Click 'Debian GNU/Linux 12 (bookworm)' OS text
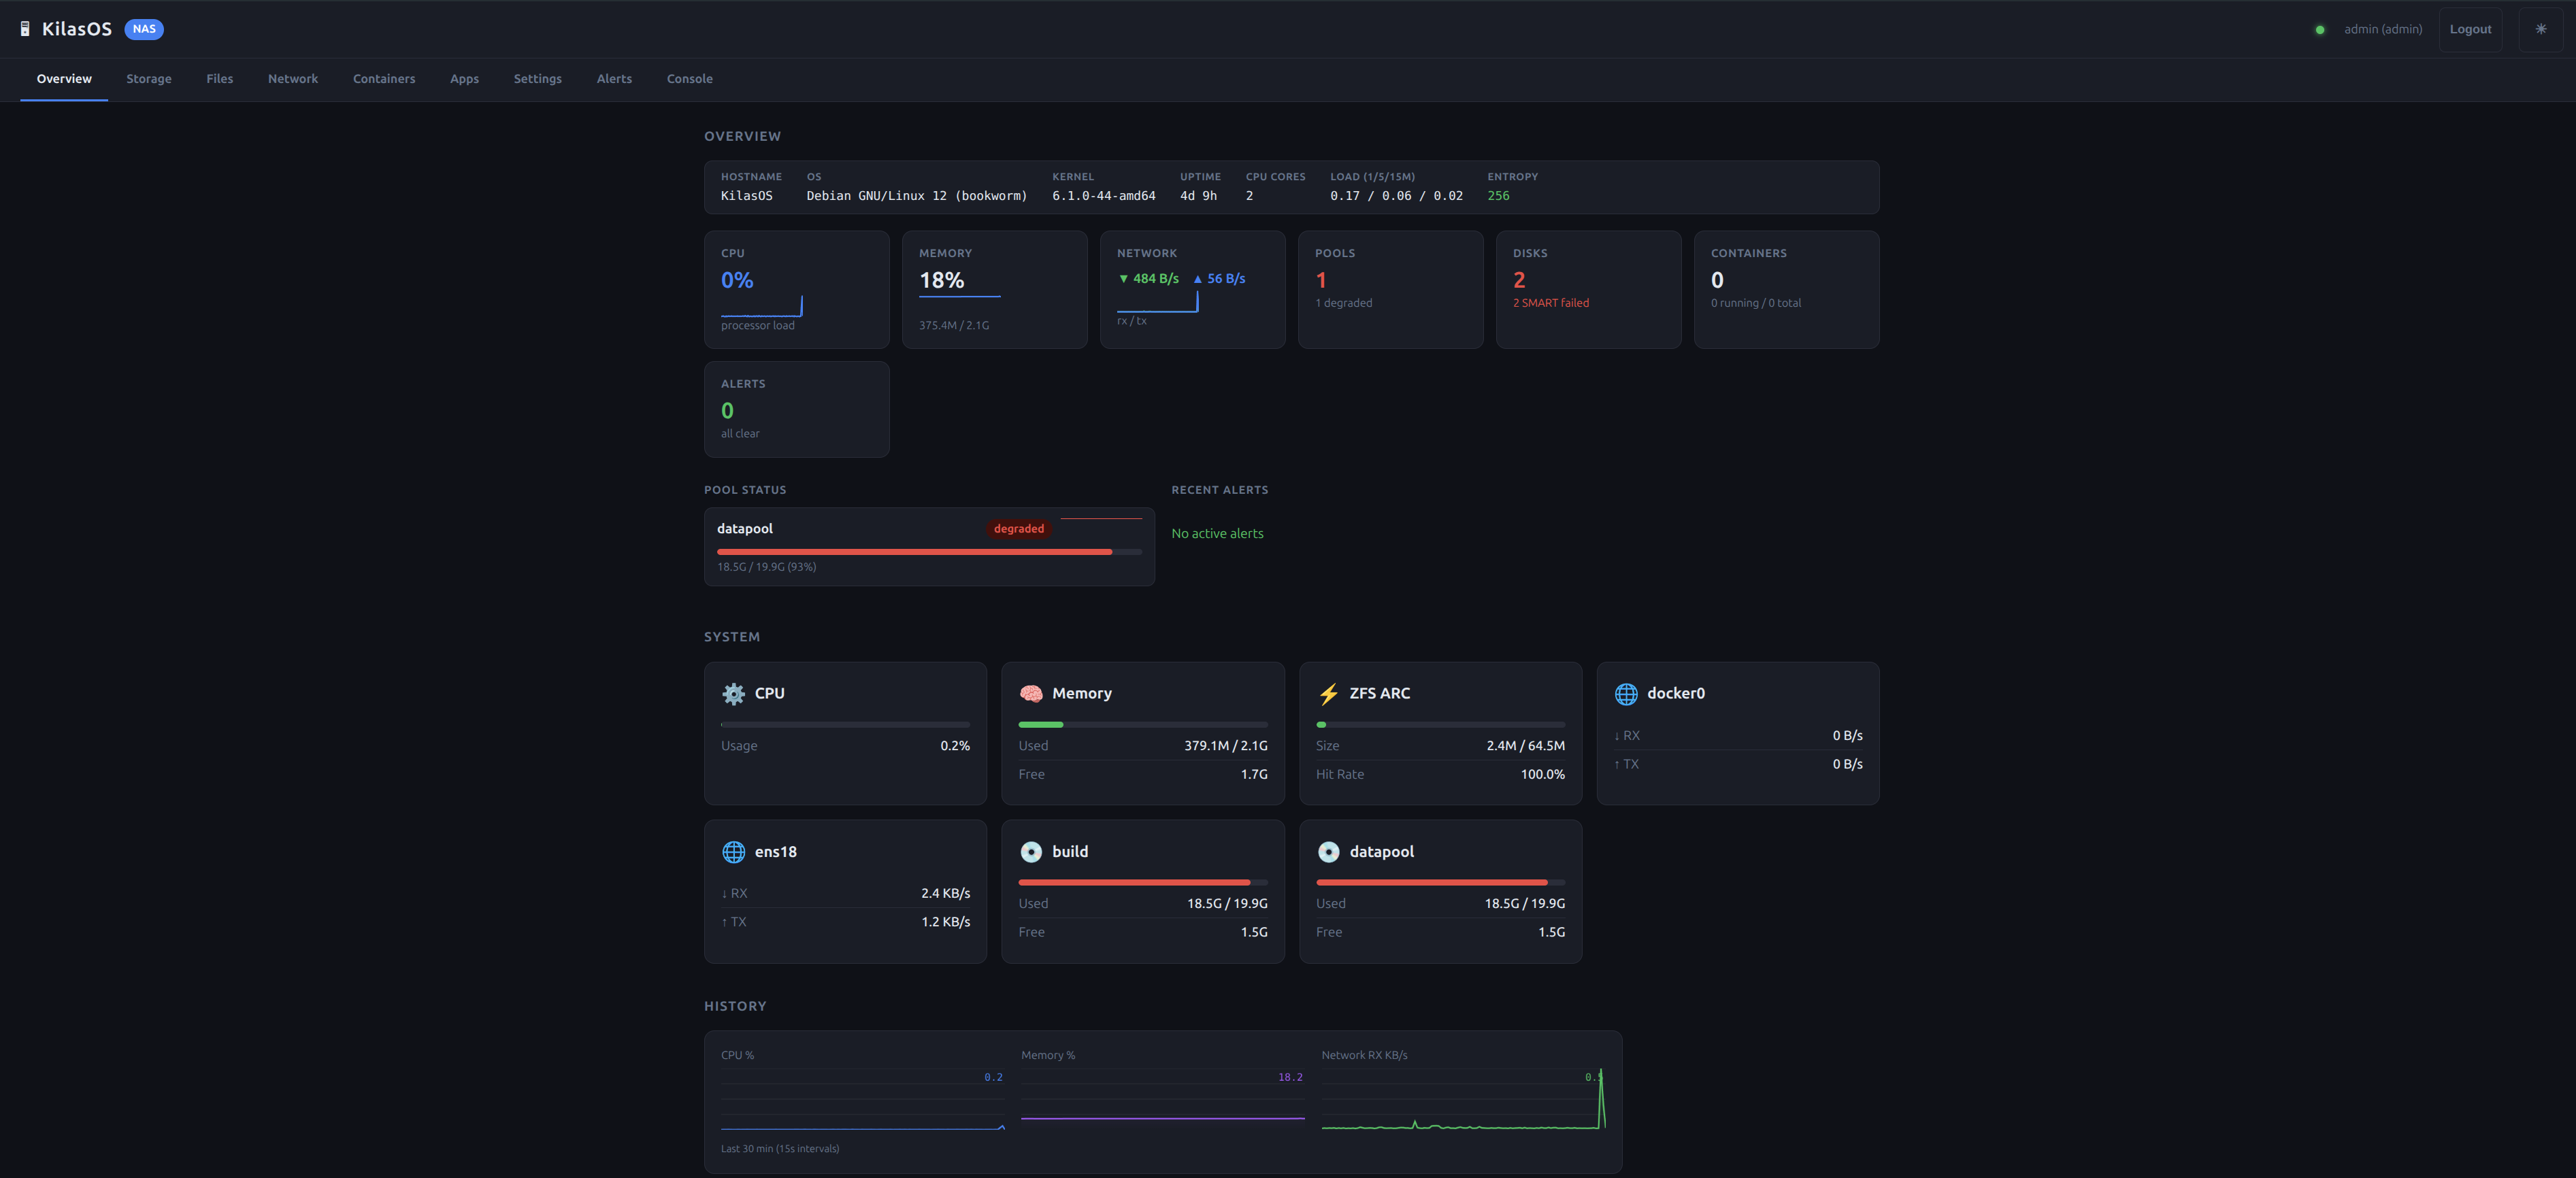Image resolution: width=2576 pixels, height=1178 pixels. tap(916, 196)
